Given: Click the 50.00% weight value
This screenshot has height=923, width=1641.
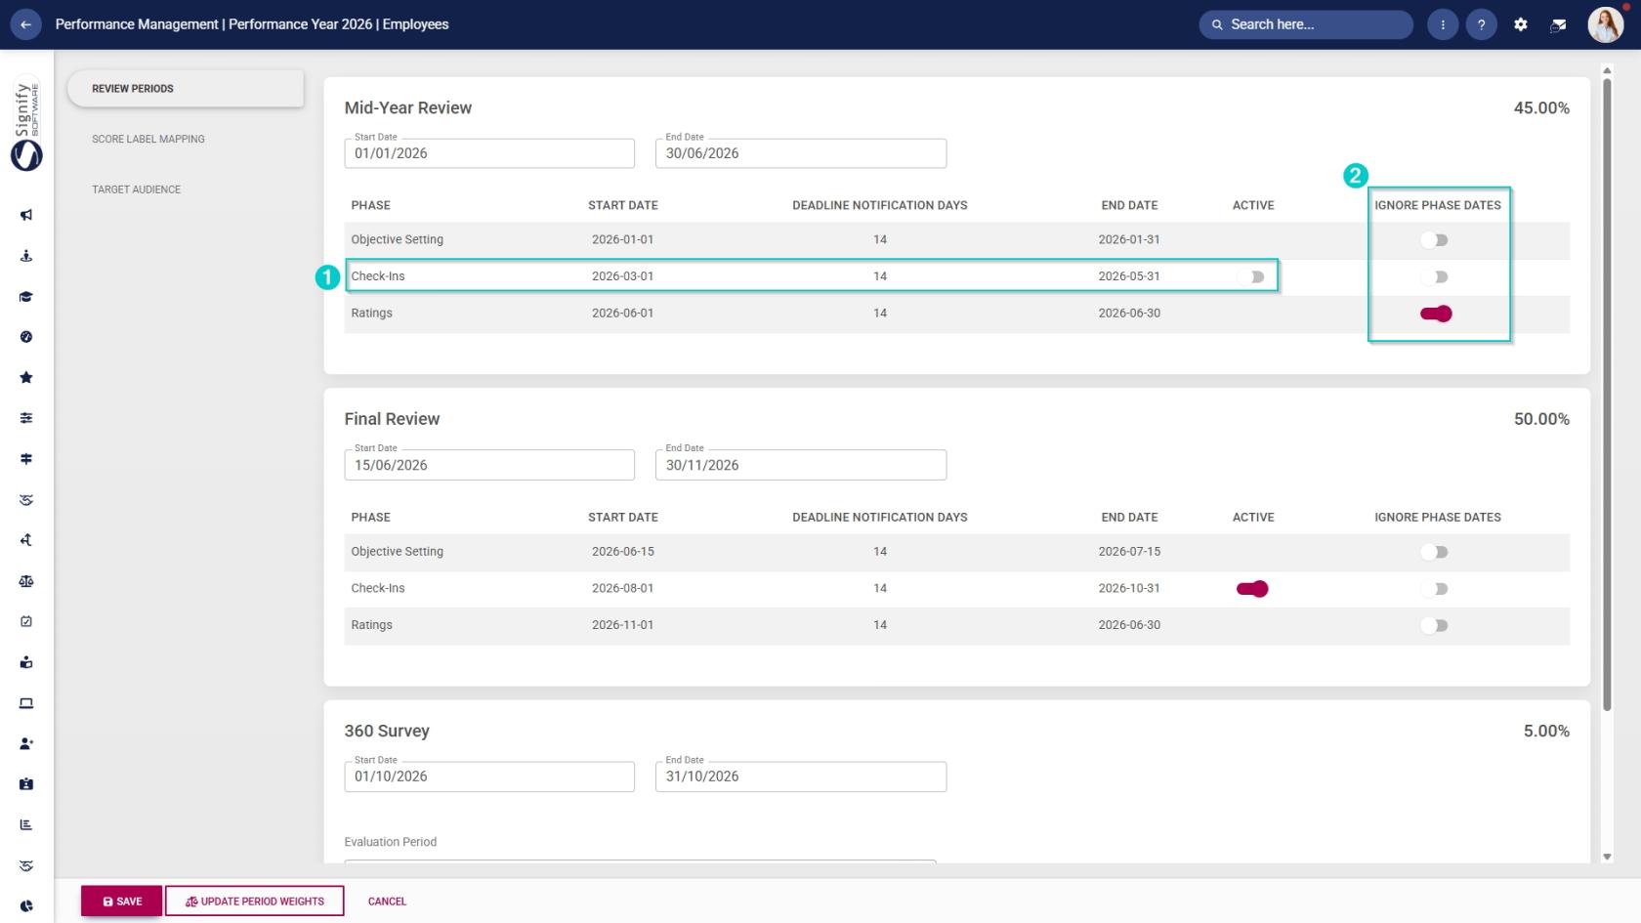Looking at the screenshot, I should coord(1541,419).
